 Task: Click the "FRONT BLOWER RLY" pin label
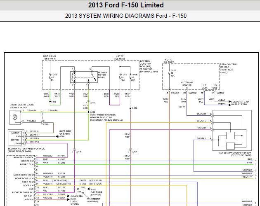[x=23, y=192]
